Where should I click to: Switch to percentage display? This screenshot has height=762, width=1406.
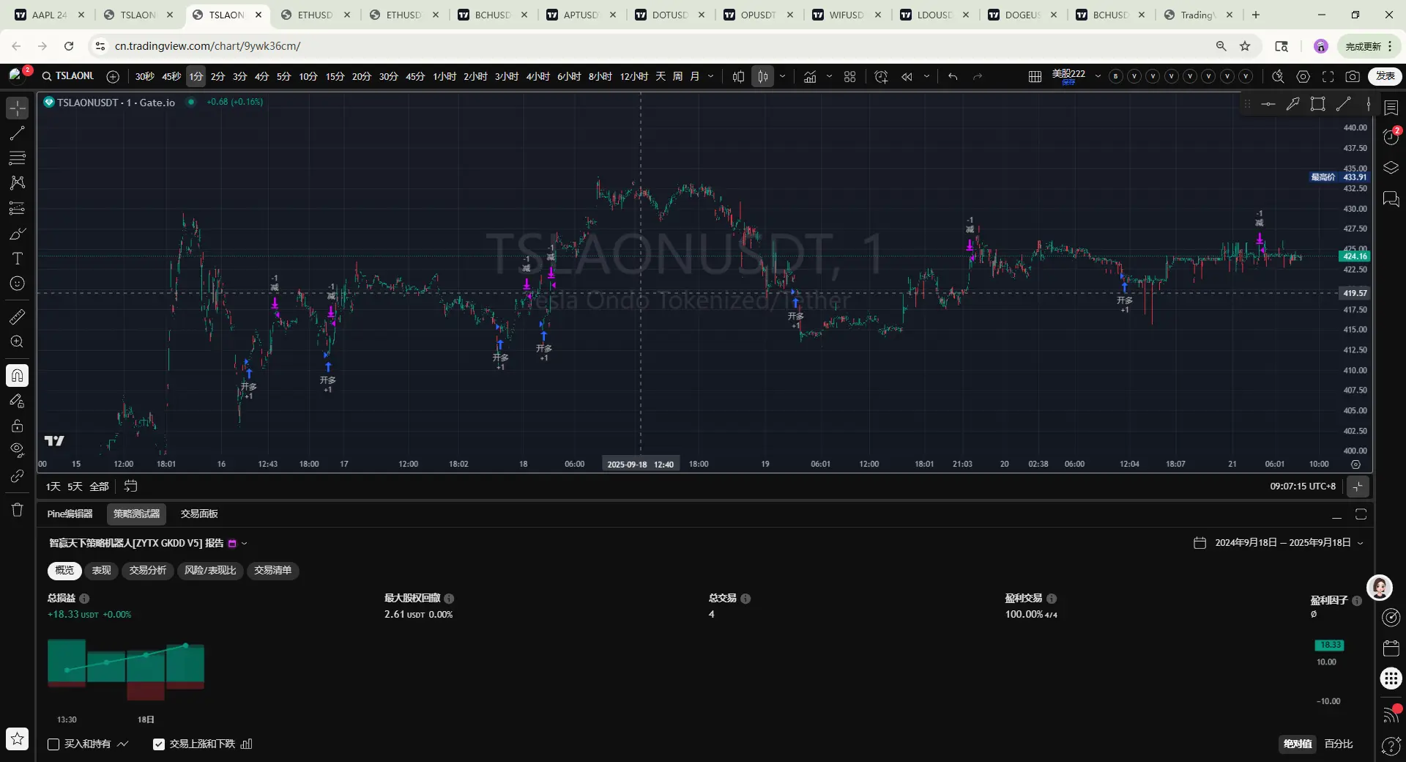pyautogui.click(x=1339, y=744)
